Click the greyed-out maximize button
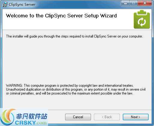This screenshot has height=126, width=154. [x=134, y=3]
